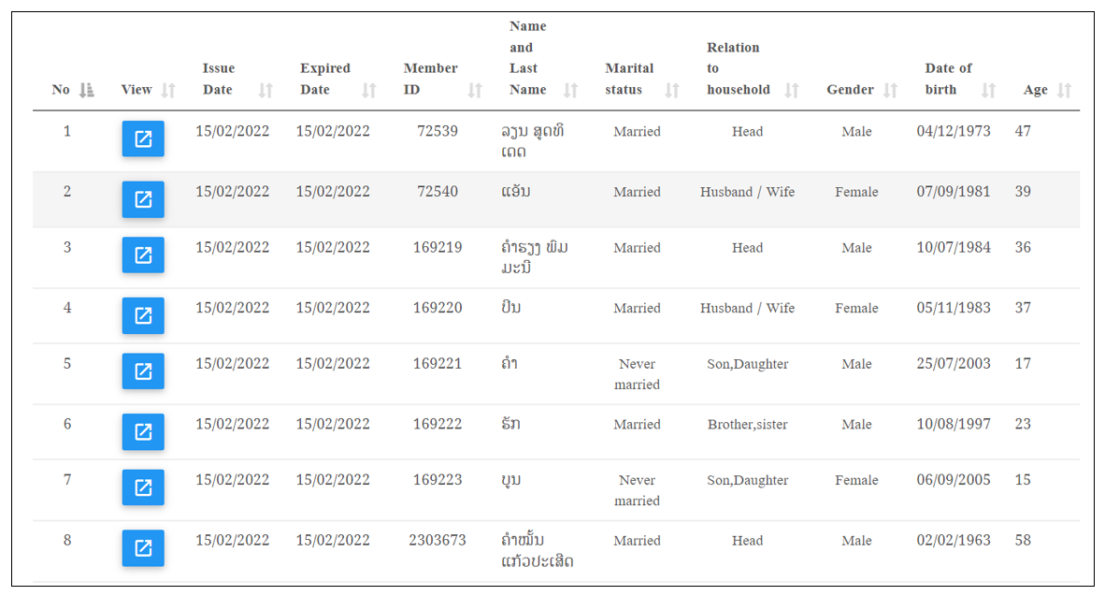
Task: Sort by Date of birth column
Action: tap(989, 90)
